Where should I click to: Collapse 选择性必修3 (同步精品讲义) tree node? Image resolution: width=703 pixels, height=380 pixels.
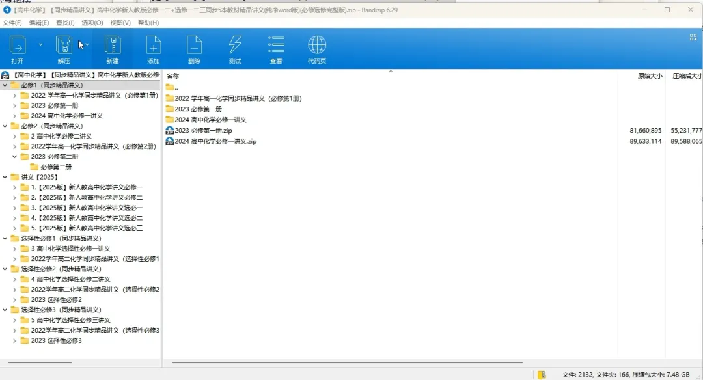click(5, 310)
